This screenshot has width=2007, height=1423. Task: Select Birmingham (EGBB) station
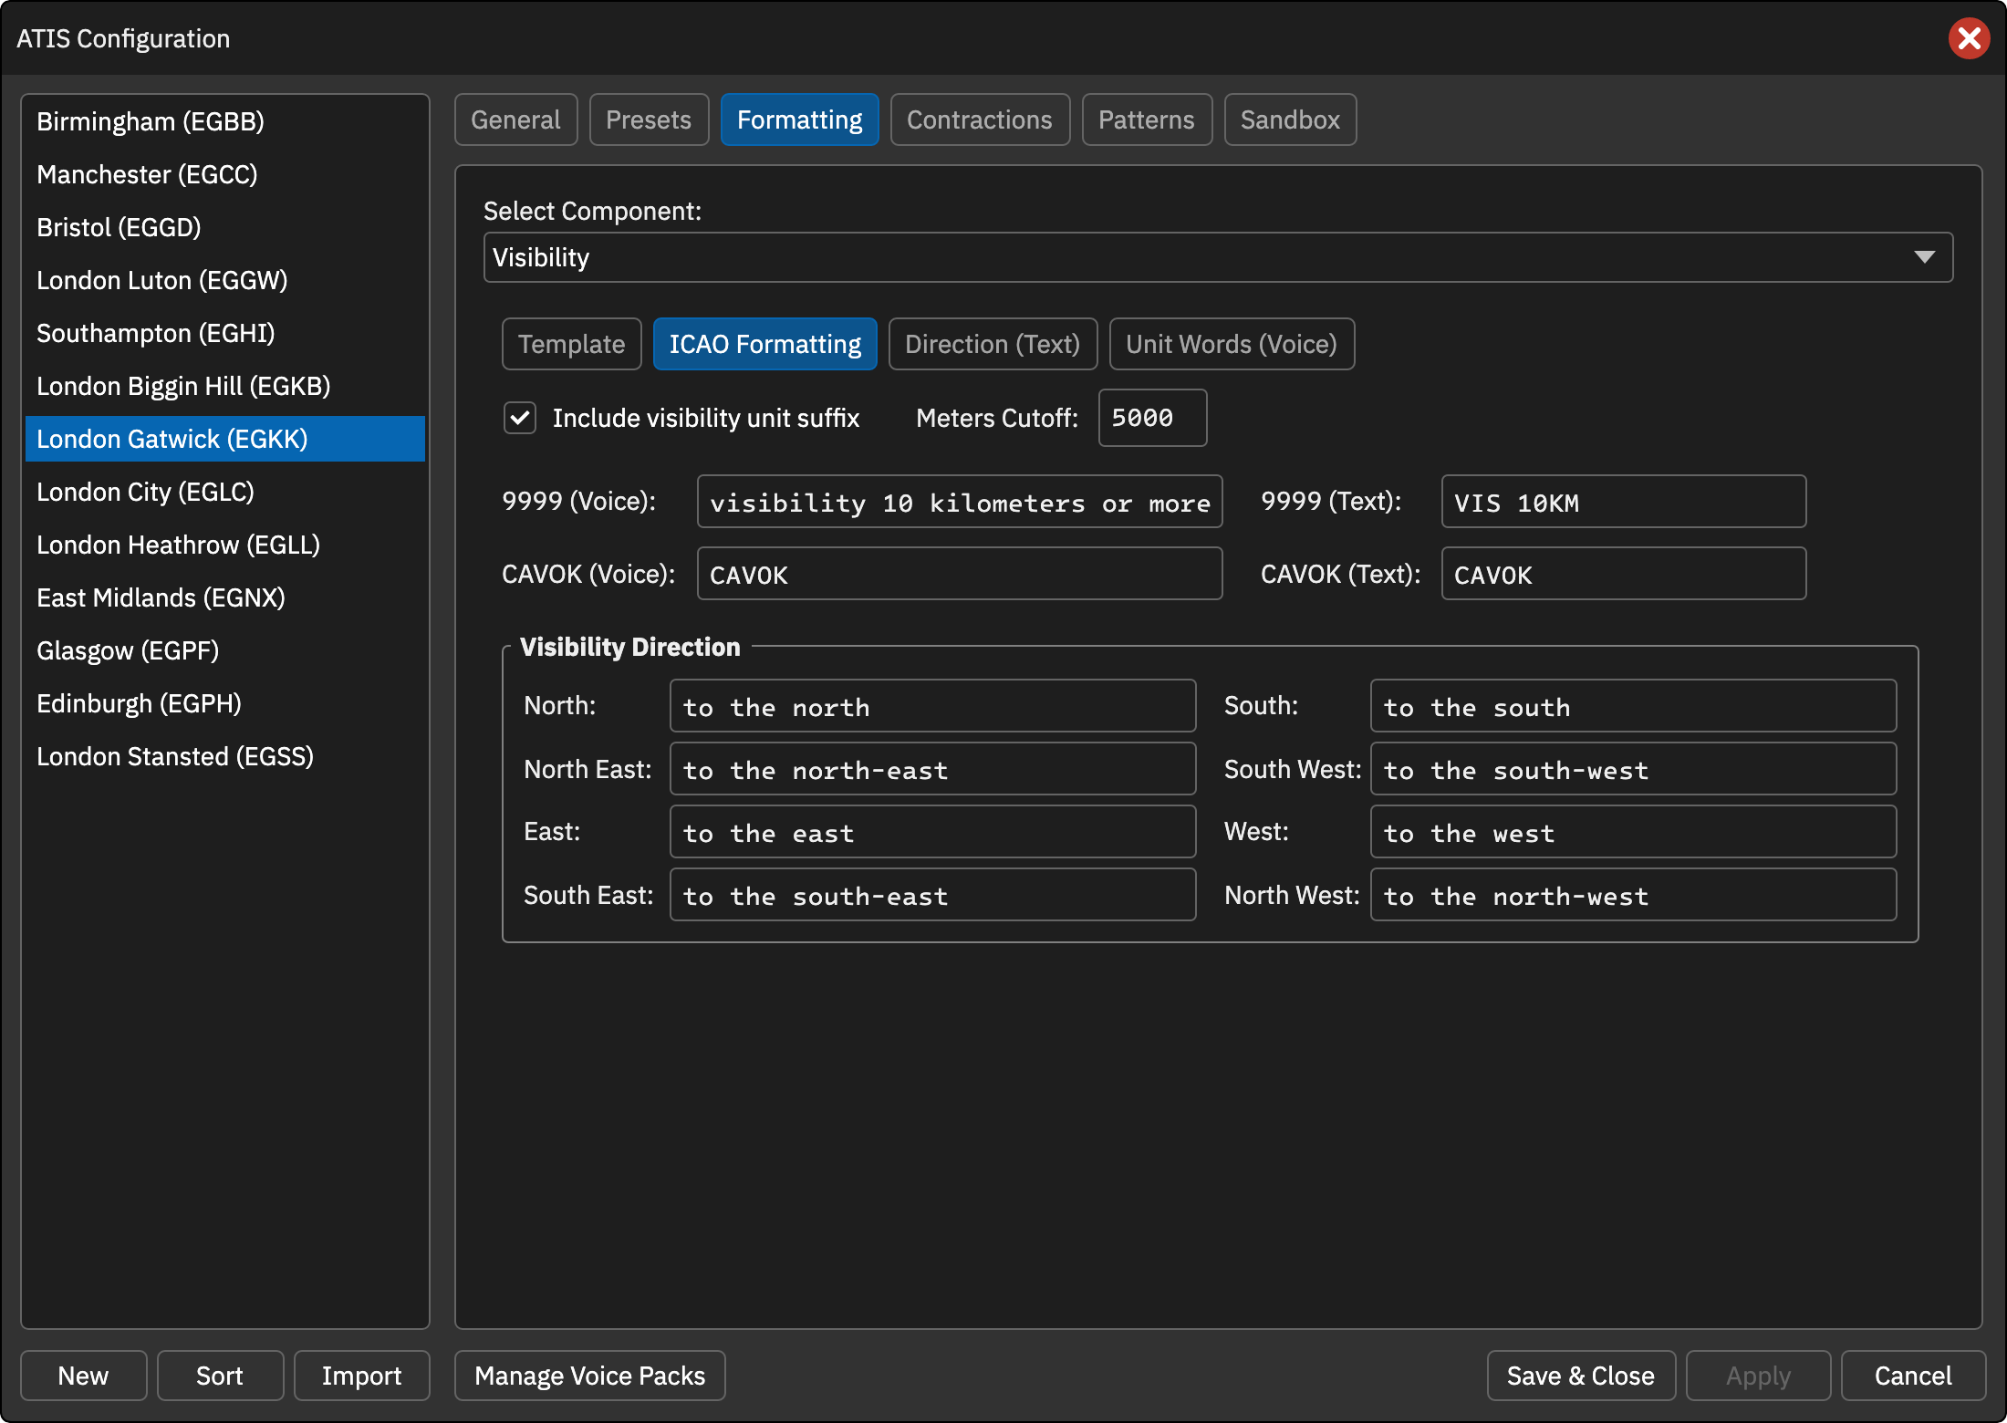(x=225, y=121)
